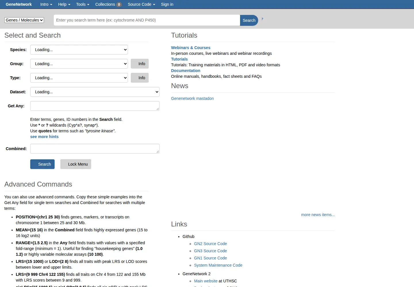Click the Lock Menu button

(76, 164)
